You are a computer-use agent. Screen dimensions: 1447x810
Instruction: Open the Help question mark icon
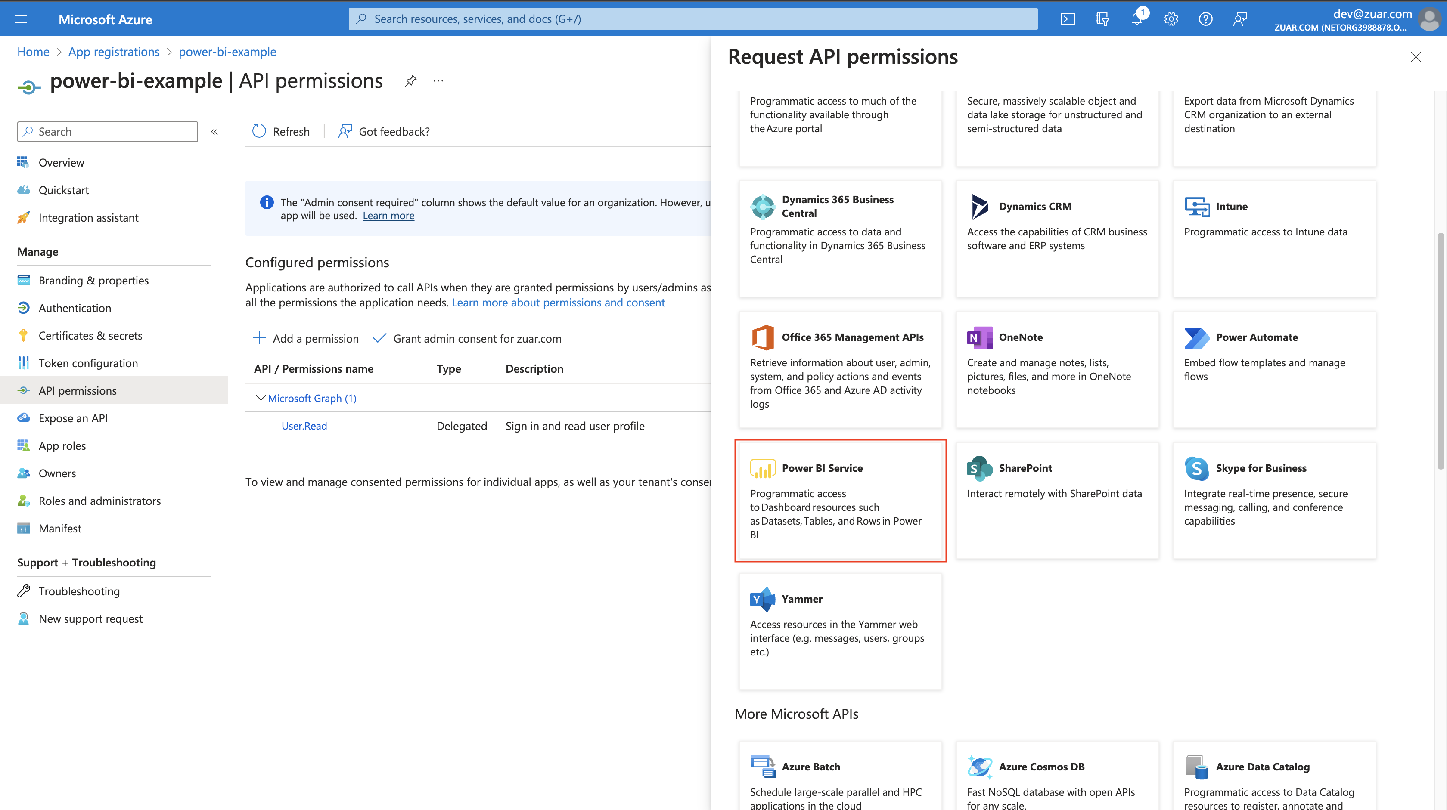point(1205,19)
